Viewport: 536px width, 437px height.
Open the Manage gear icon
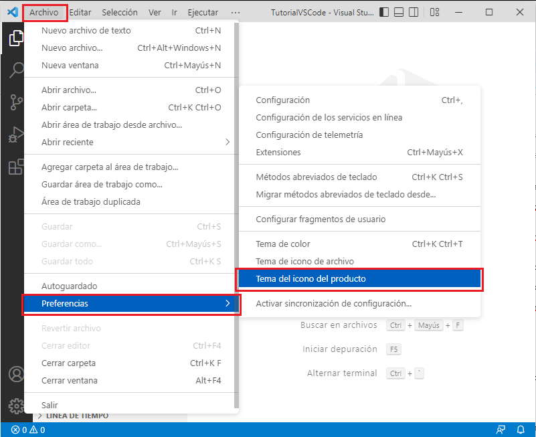[x=15, y=406]
